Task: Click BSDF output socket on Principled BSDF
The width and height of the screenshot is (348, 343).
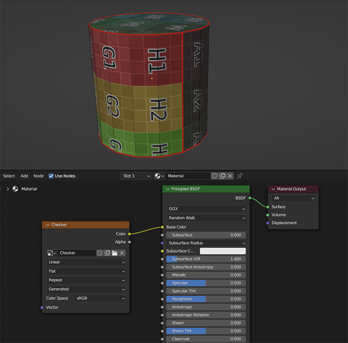Action: click(x=250, y=198)
